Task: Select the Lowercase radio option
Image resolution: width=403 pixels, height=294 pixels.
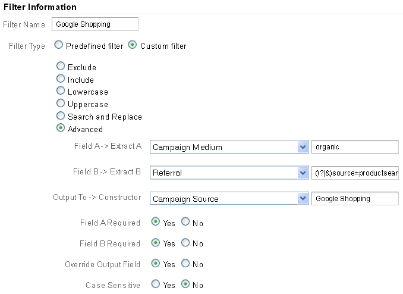Action: pyautogui.click(x=60, y=92)
